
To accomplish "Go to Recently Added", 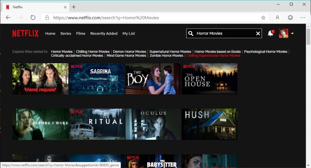I will [x=104, y=34].
